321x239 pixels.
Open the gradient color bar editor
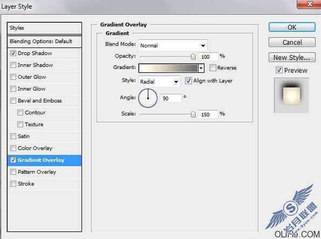click(x=168, y=68)
